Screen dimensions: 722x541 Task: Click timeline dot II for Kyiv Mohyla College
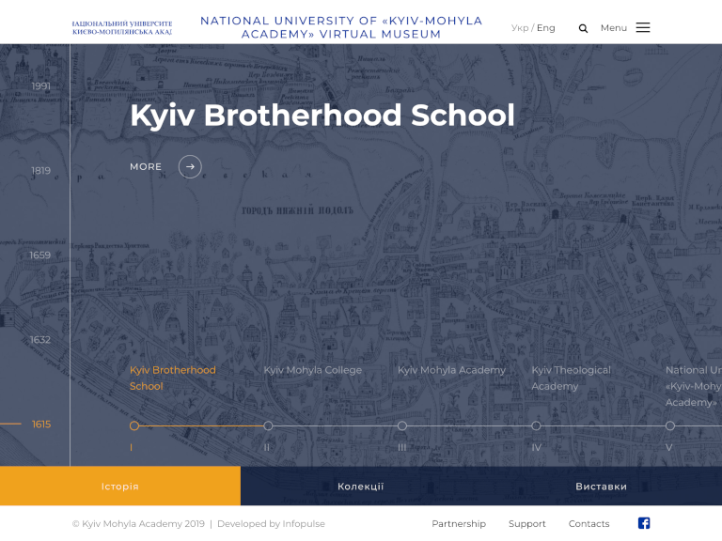pyautogui.click(x=268, y=426)
